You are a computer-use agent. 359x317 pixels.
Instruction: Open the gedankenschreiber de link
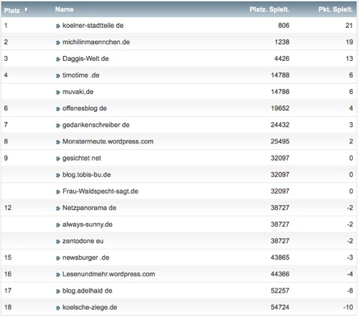[95, 125]
